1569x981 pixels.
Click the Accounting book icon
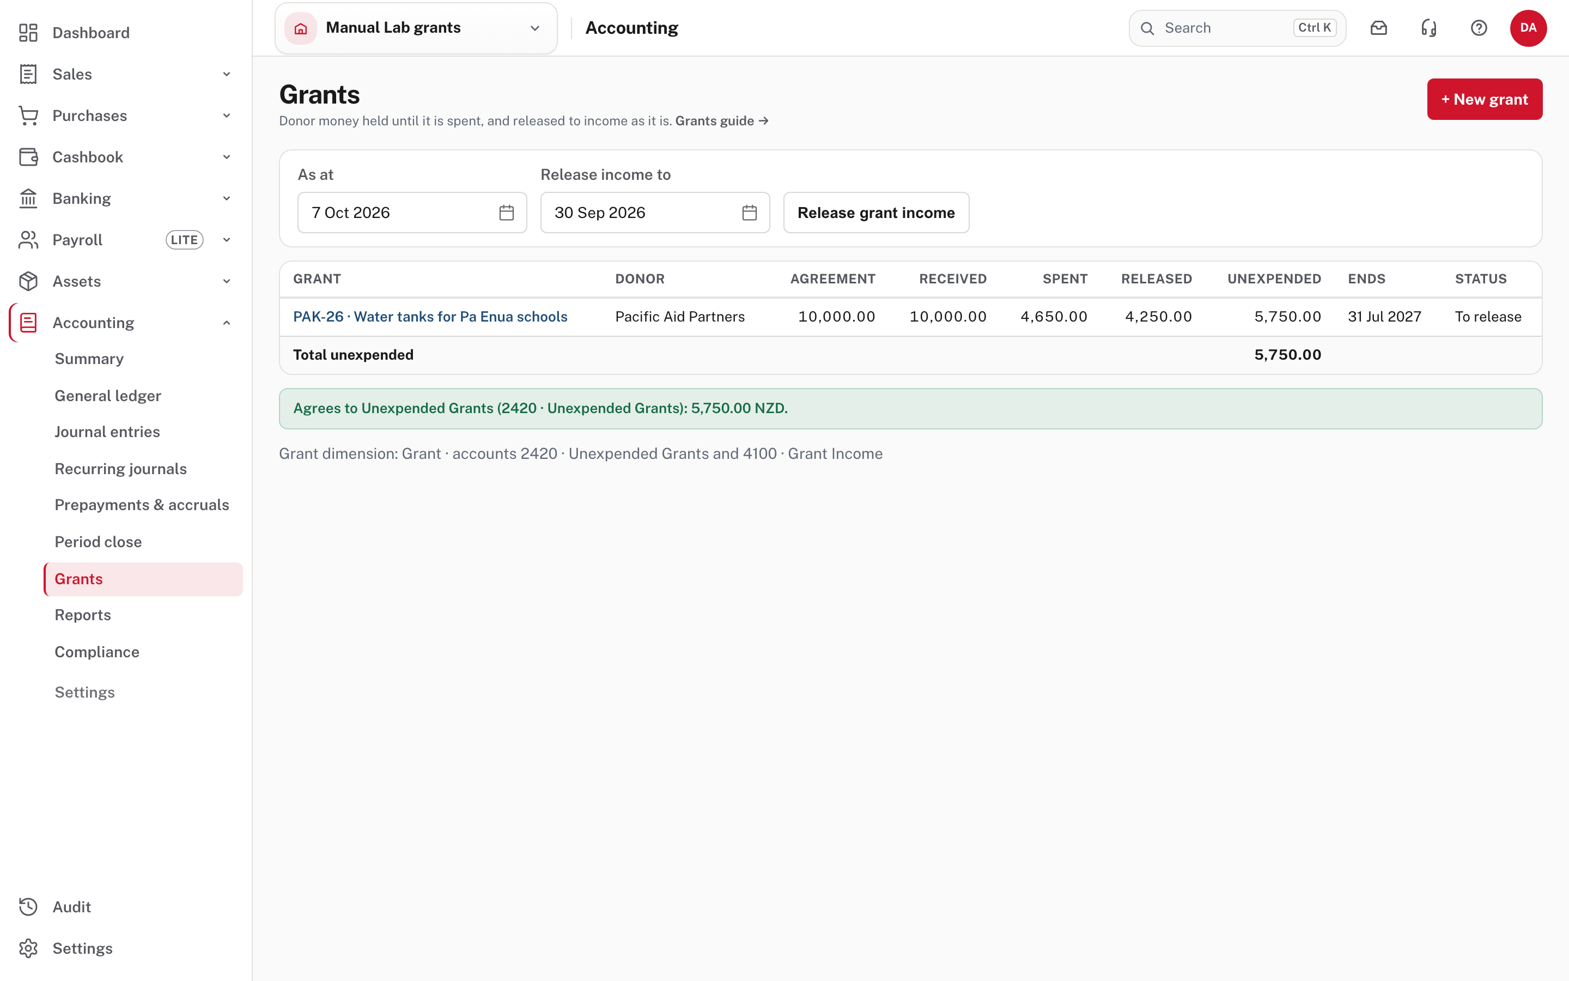pyautogui.click(x=28, y=323)
